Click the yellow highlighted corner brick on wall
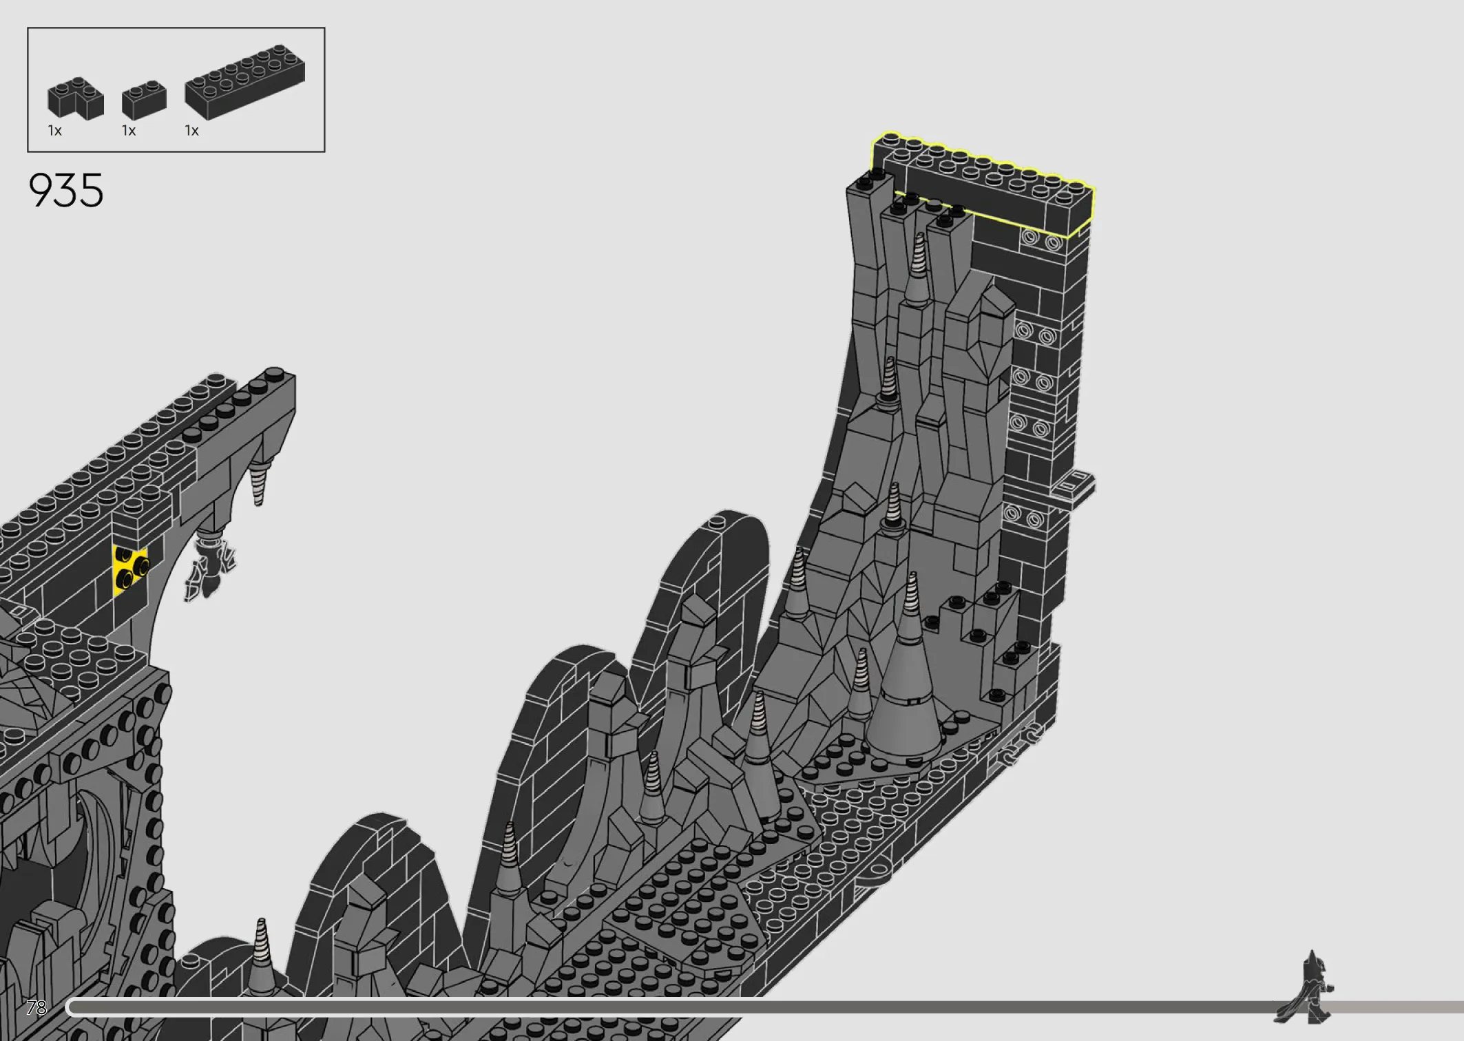The image size is (1464, 1041). click(130, 569)
